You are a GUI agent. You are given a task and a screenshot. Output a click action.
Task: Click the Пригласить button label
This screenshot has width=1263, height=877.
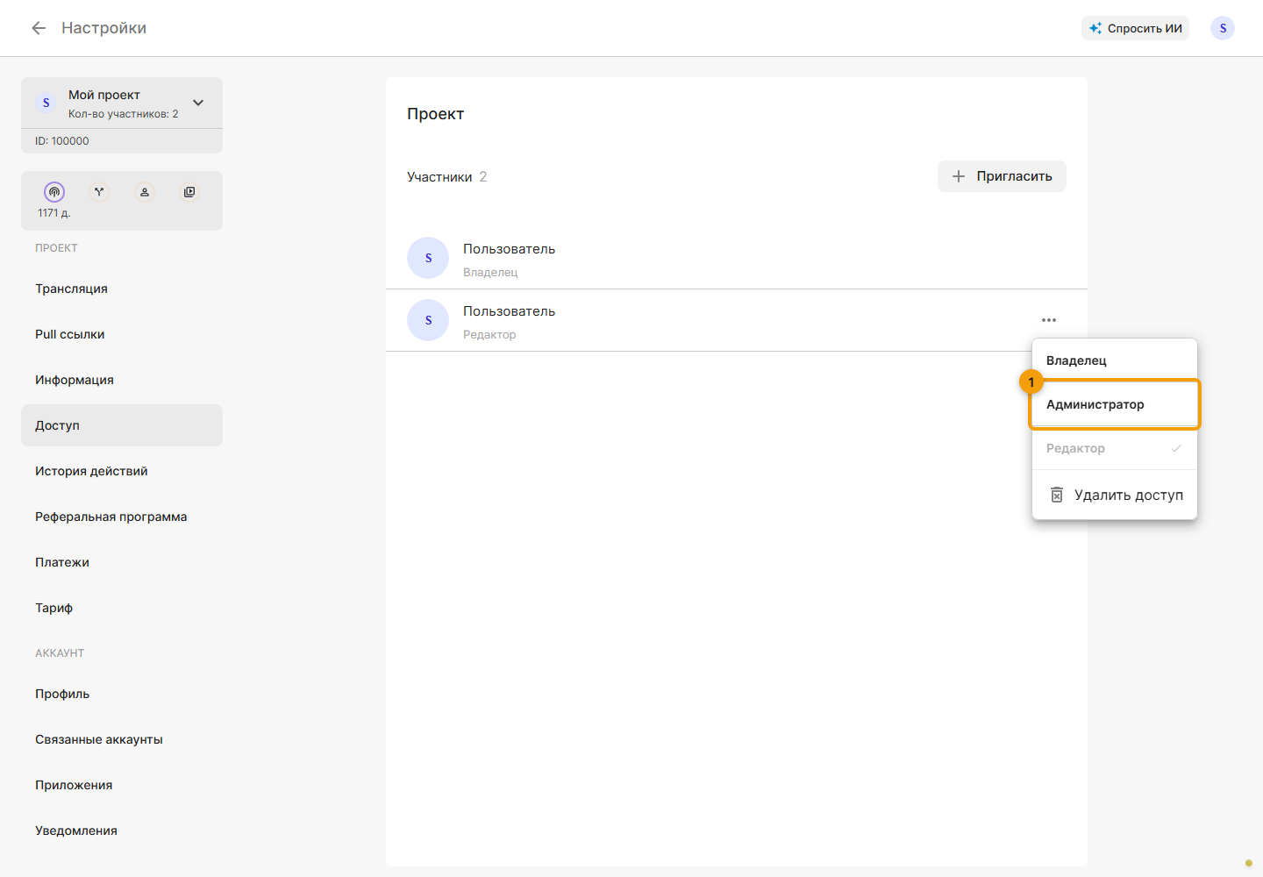click(1015, 176)
